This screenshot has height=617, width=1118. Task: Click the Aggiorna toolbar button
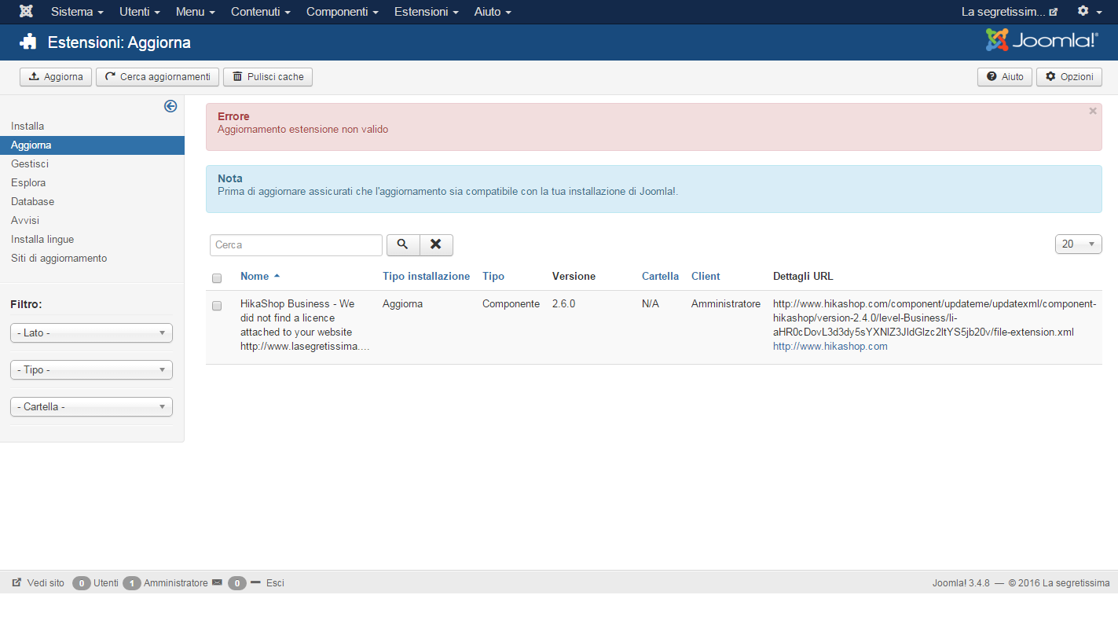56,77
